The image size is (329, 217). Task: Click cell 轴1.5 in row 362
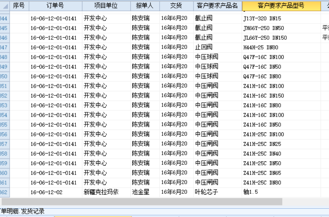281,192
